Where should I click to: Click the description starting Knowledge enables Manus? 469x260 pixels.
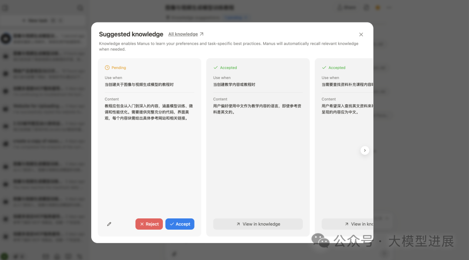point(229,46)
